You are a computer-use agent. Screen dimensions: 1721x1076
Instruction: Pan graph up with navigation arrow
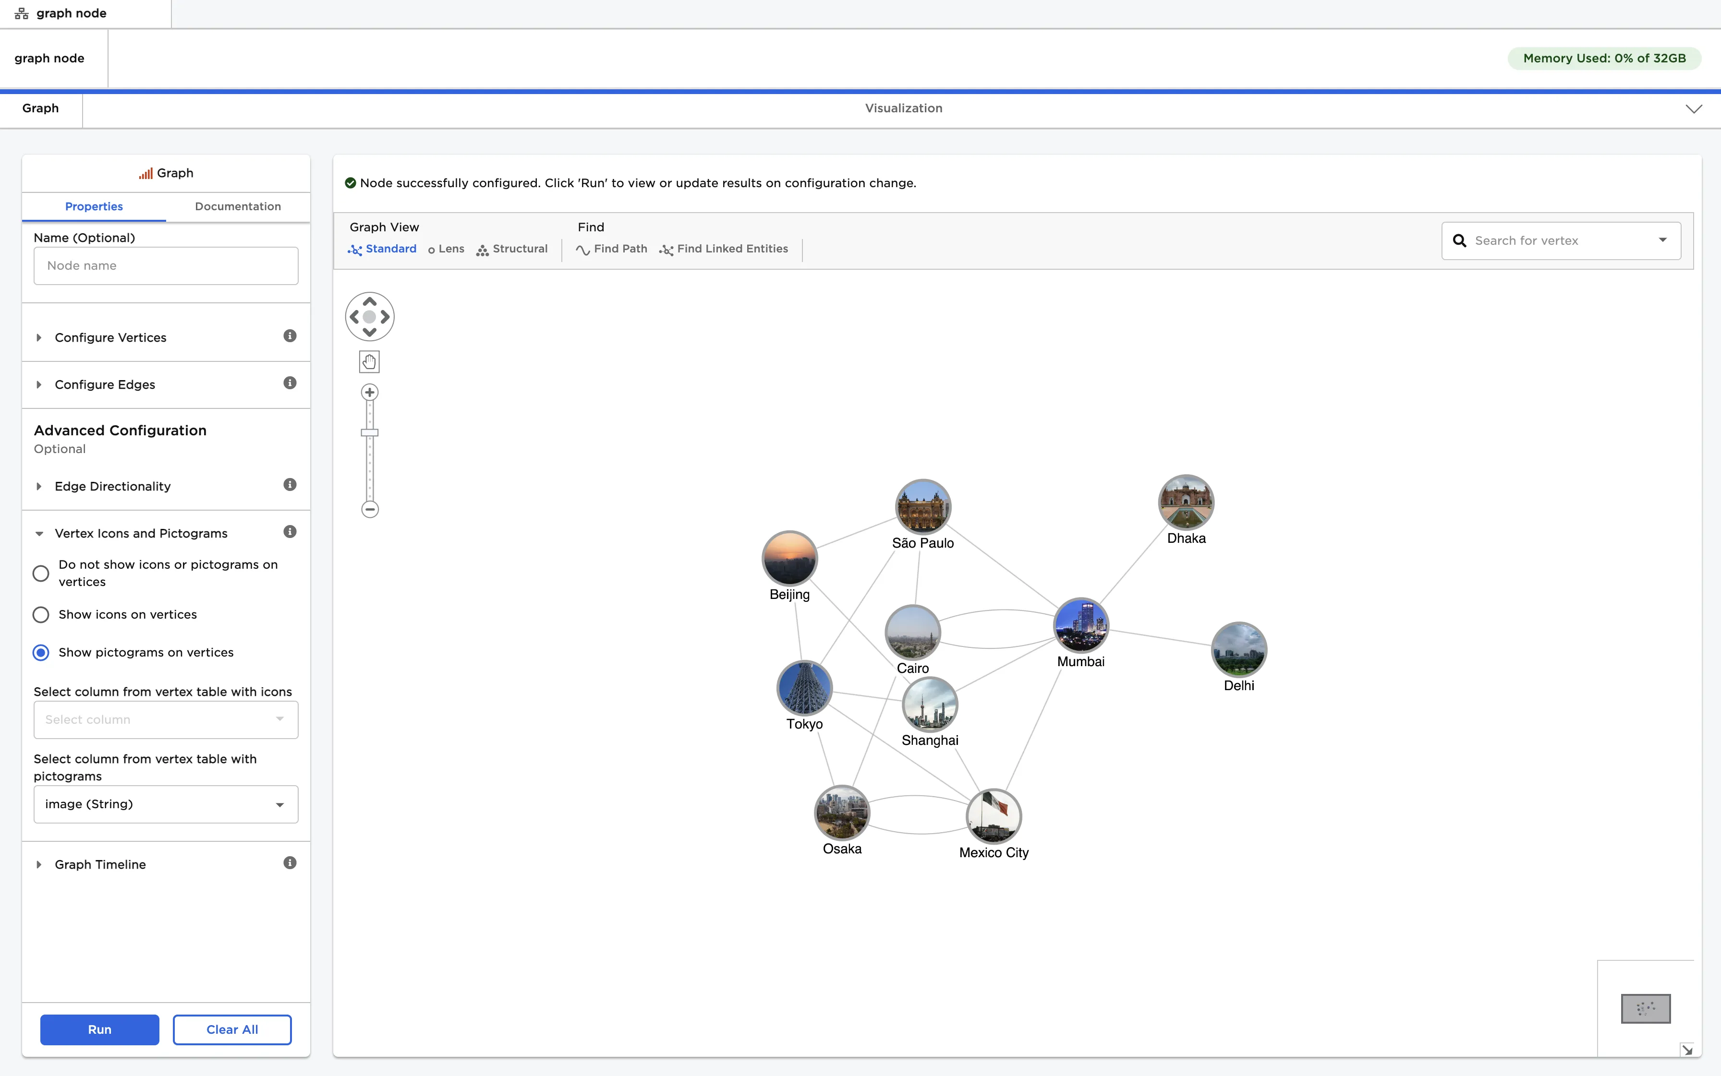point(370,302)
